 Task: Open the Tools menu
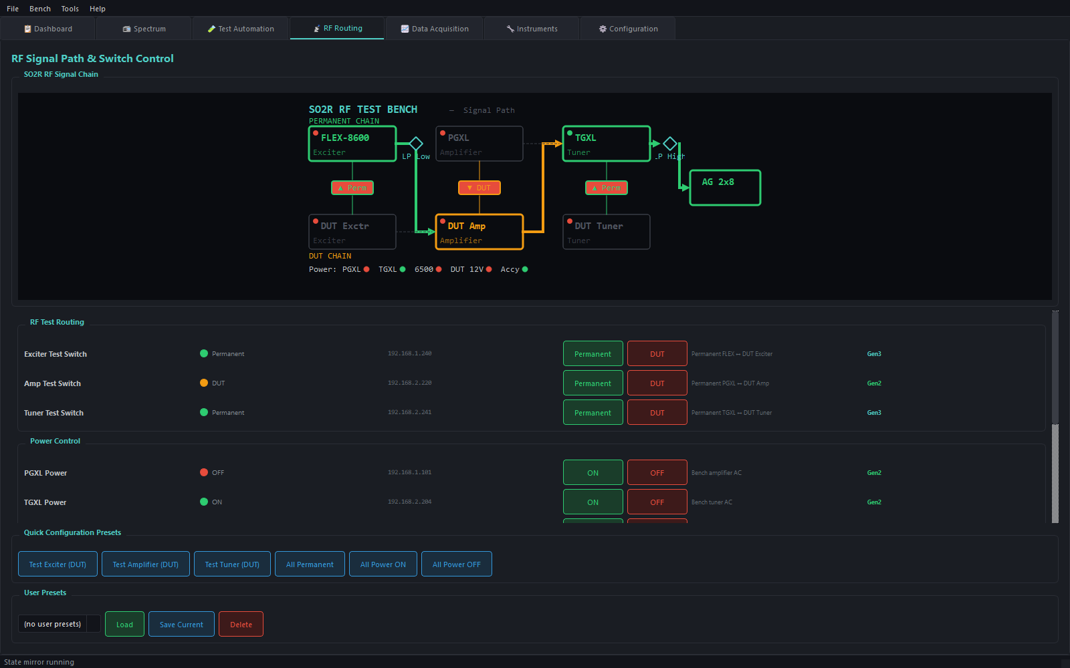(x=70, y=9)
